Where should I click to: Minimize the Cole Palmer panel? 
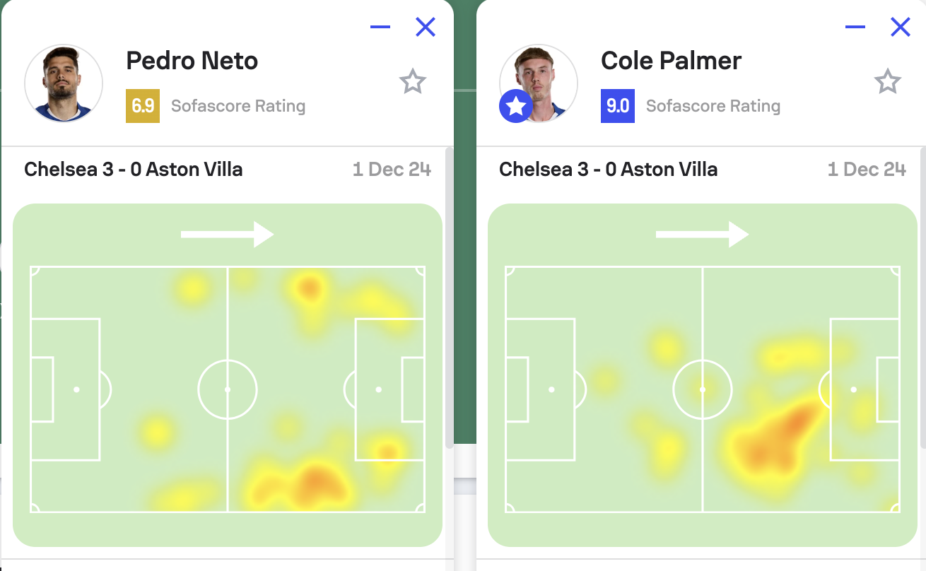click(855, 27)
